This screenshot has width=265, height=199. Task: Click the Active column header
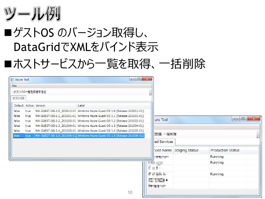point(29,106)
